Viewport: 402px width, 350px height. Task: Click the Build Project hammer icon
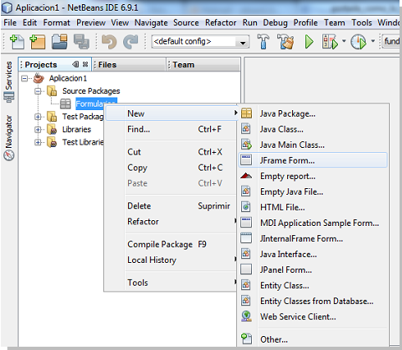[263, 42]
